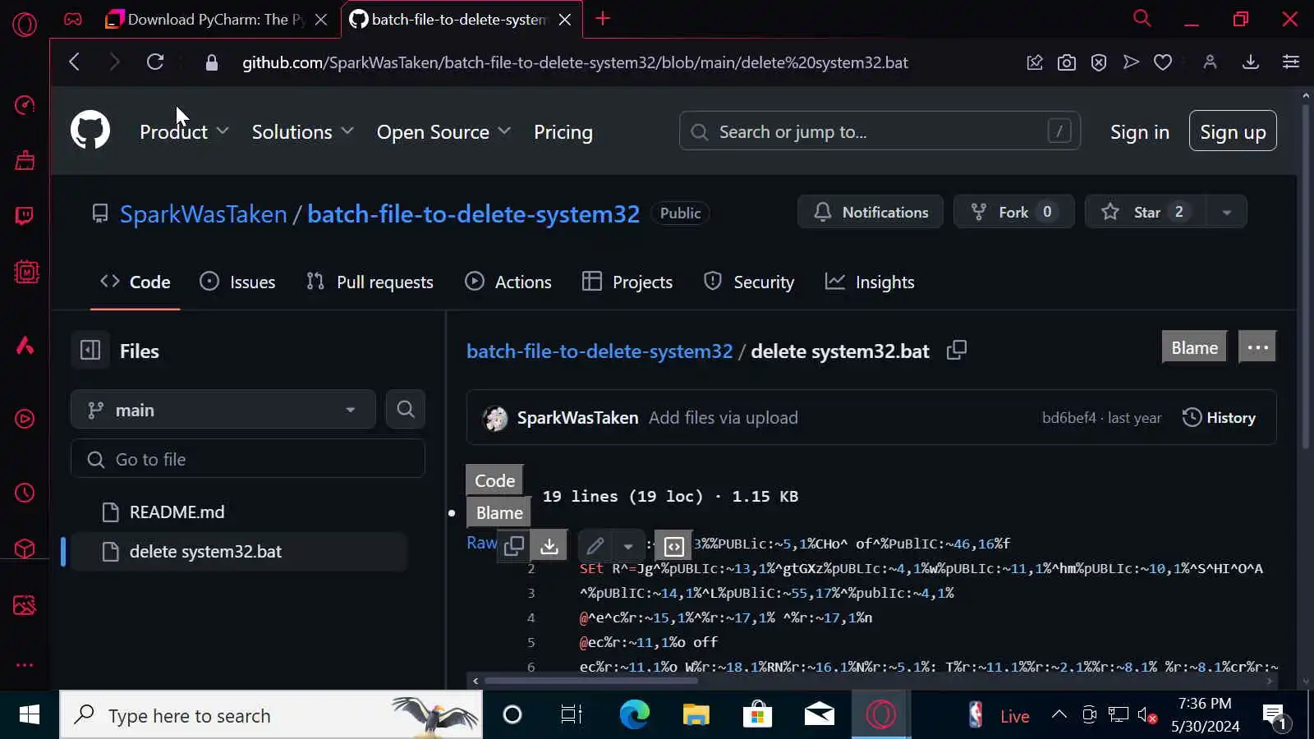
Task: Open the Raw file view
Action: pyautogui.click(x=482, y=543)
